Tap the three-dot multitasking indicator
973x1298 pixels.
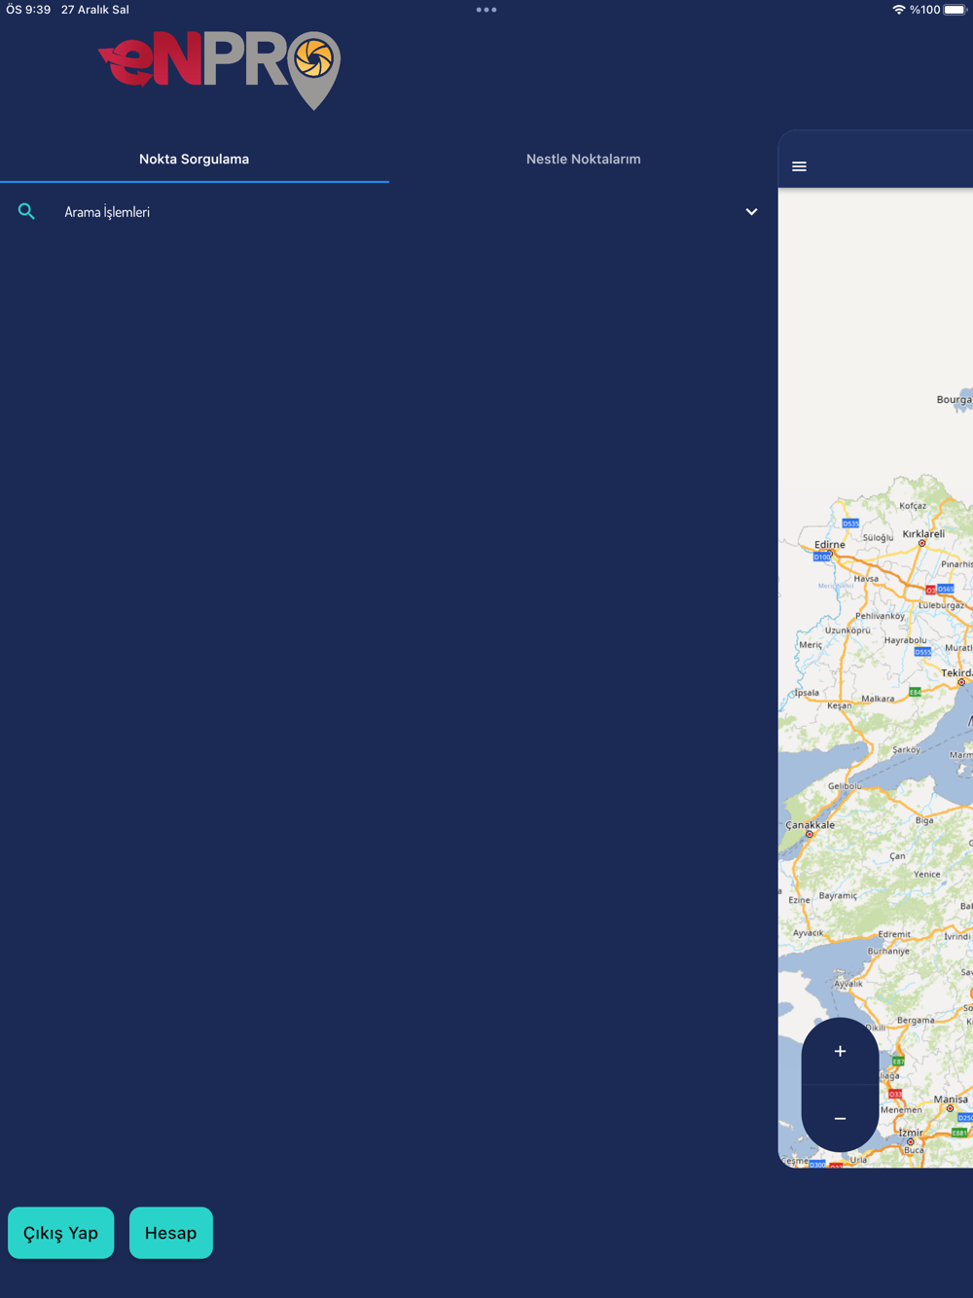486,10
